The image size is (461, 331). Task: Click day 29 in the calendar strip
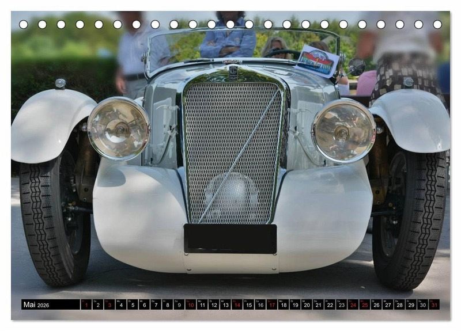click(x=411, y=305)
